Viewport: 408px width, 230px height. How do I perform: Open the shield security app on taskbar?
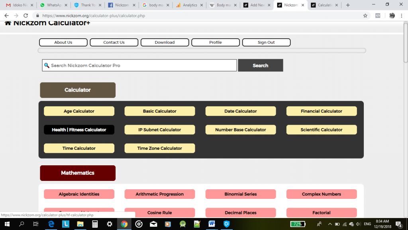227,224
